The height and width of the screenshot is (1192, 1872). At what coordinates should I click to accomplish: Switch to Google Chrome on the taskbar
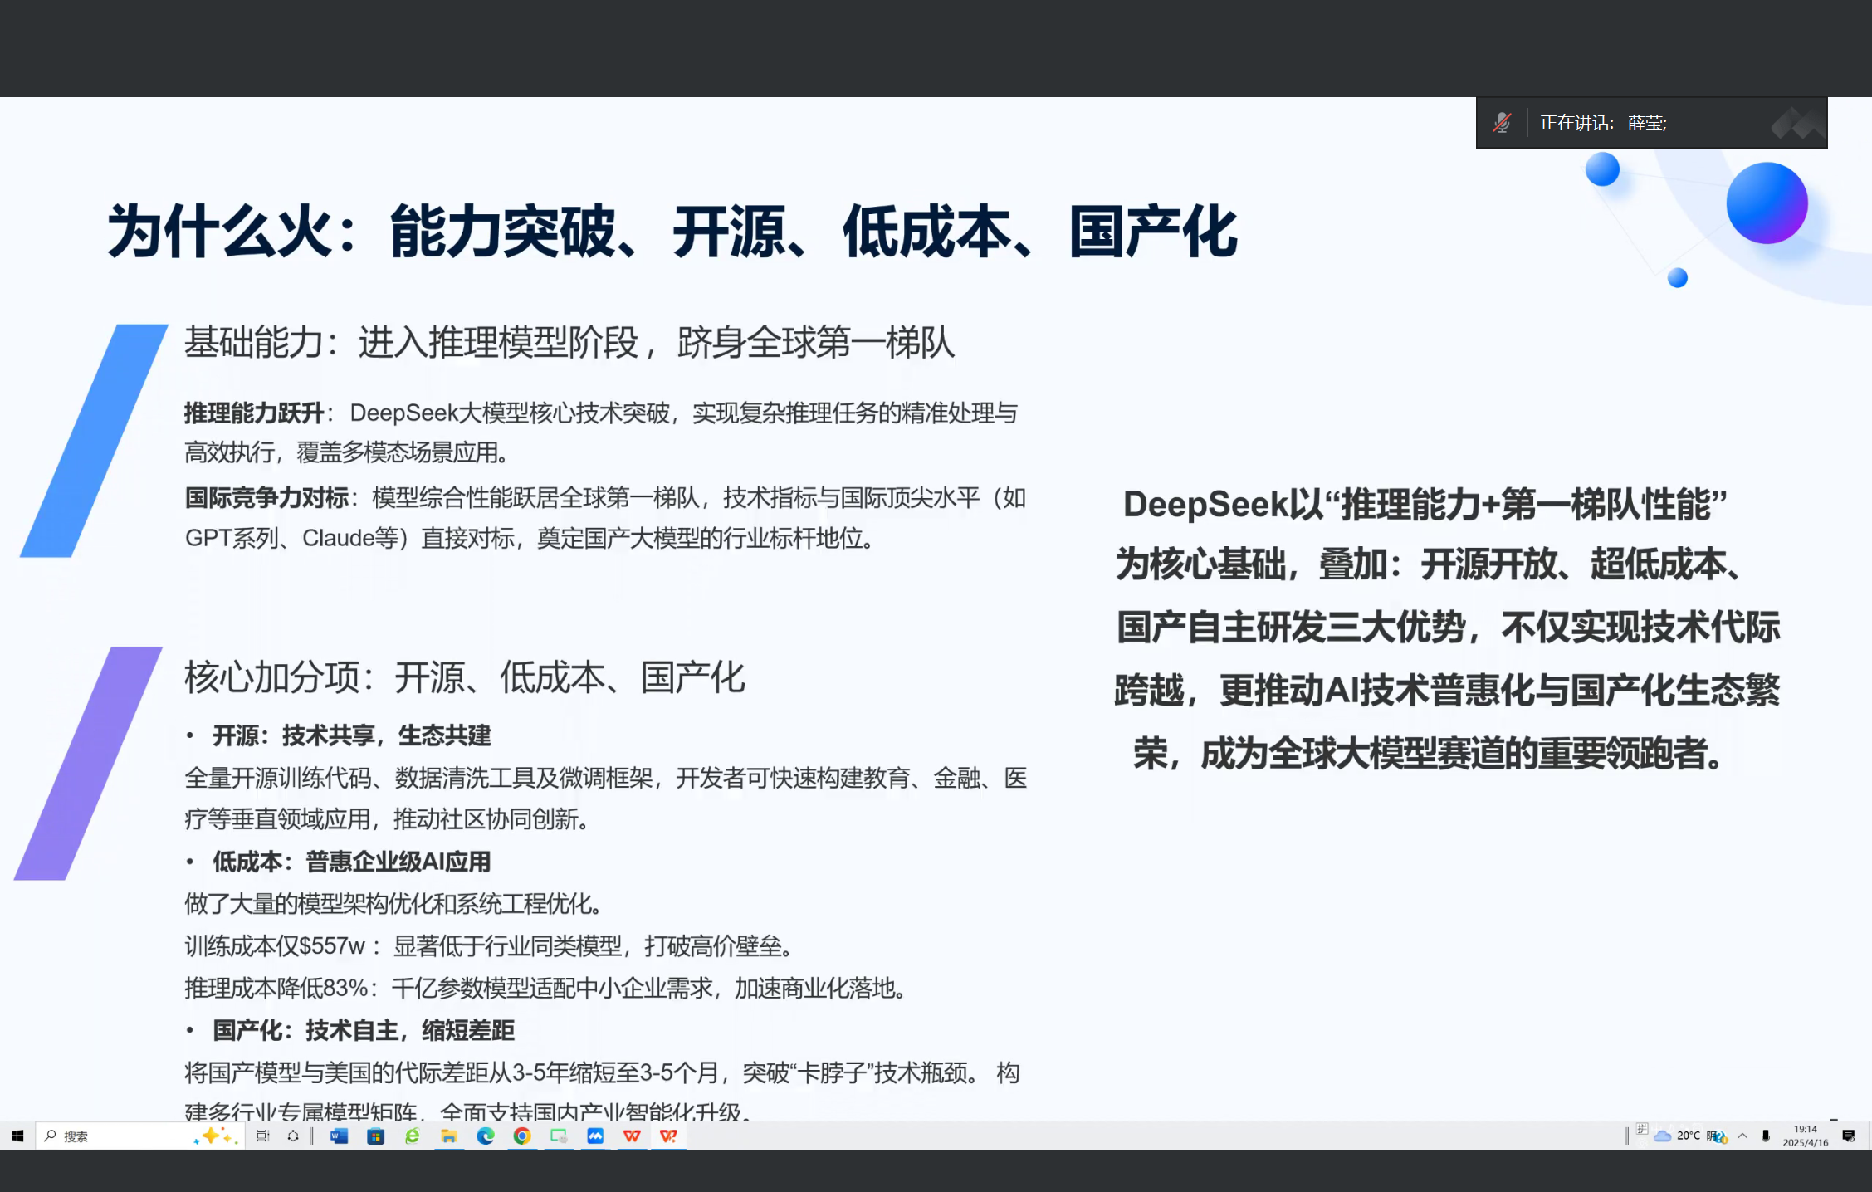click(x=522, y=1136)
